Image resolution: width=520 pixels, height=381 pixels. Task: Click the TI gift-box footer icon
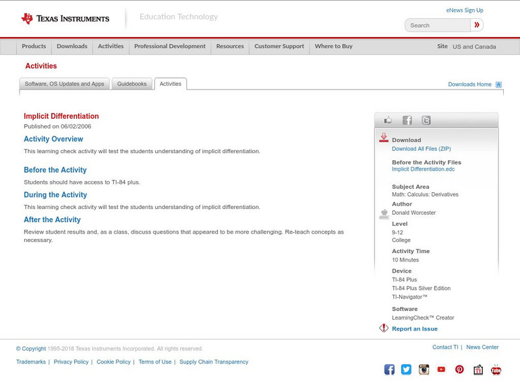(478, 369)
